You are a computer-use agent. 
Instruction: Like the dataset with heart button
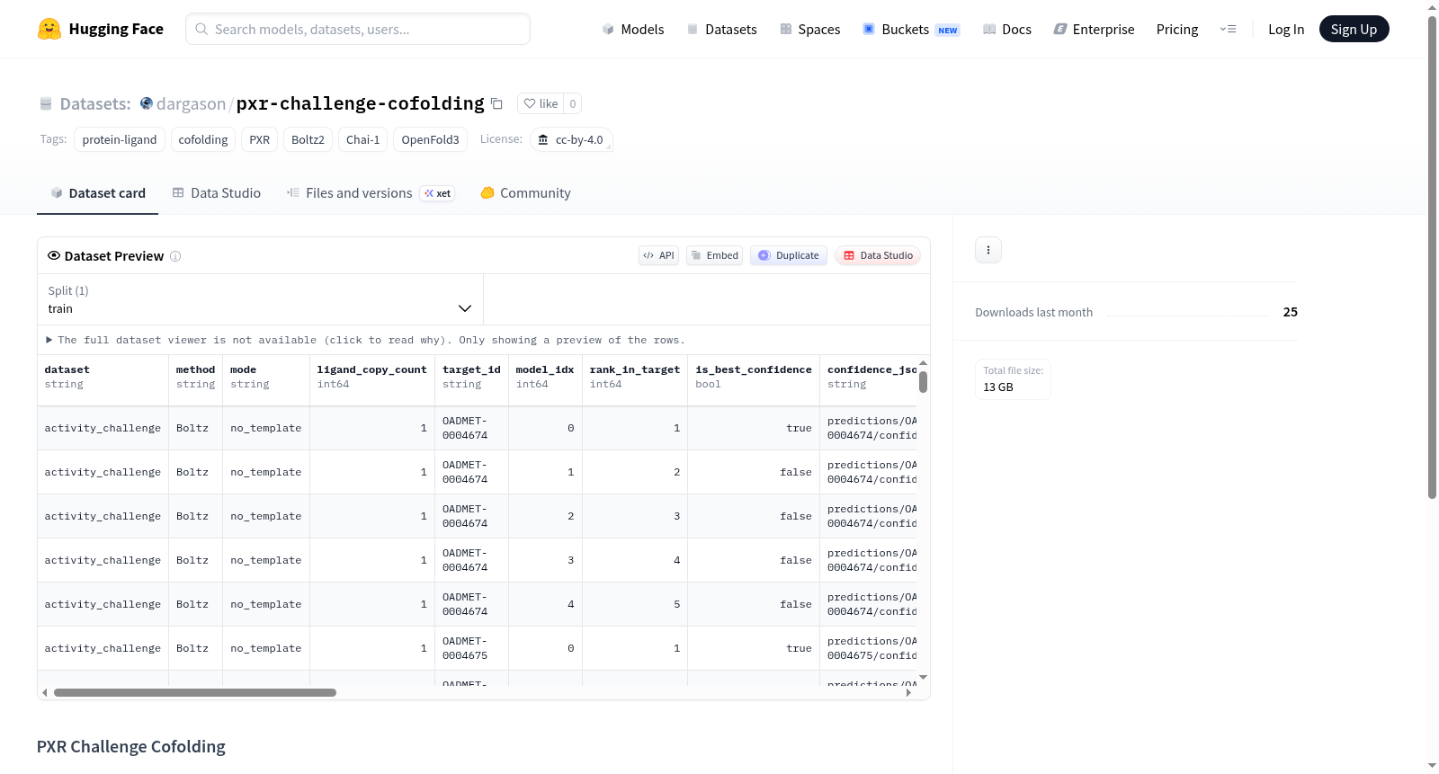541,103
